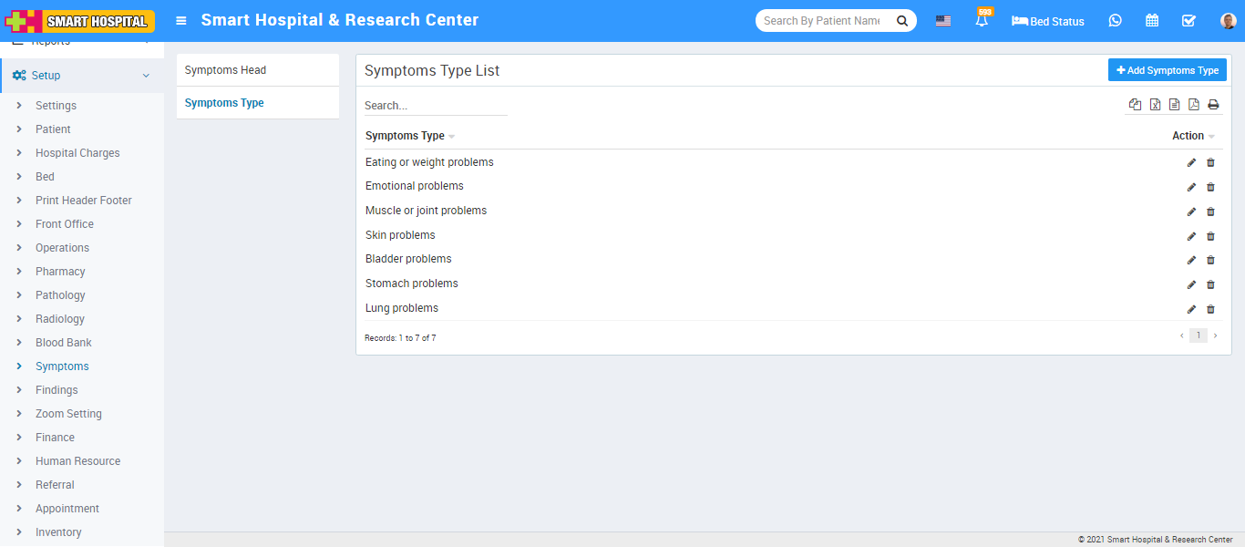Screen dimensions: 1245x547
Task: Click the Add Symptoms Type button
Action: click(x=1167, y=70)
